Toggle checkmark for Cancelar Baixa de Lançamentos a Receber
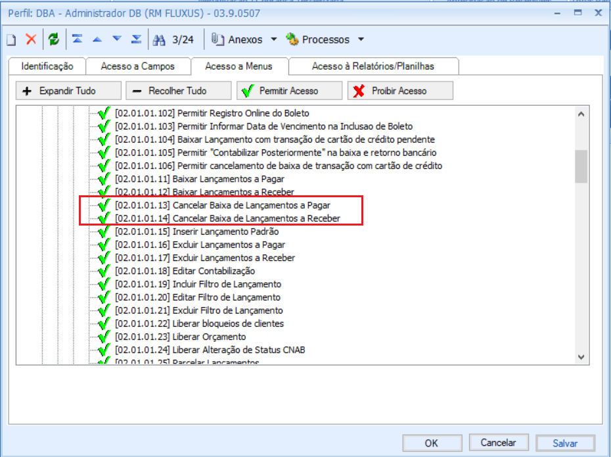611x457 pixels. point(104,218)
